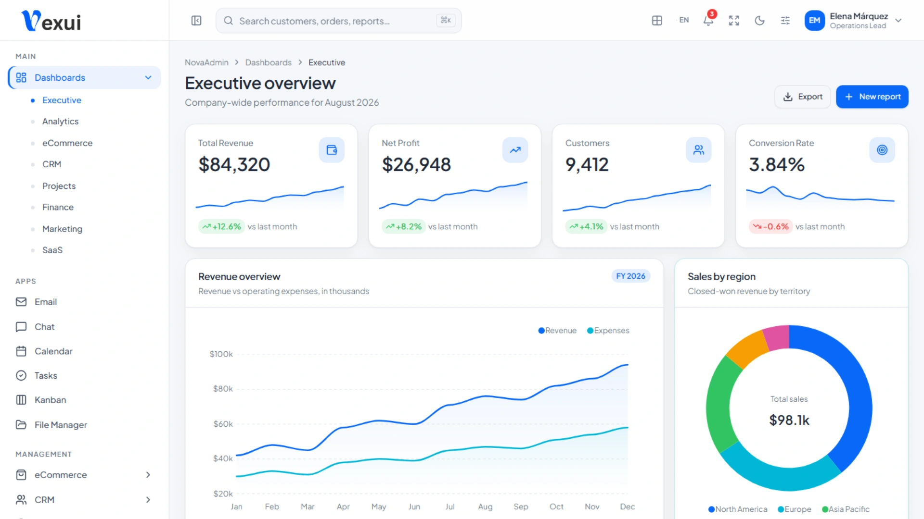The width and height of the screenshot is (924, 519).
Task: Open the SaaS dashboard
Action: tap(52, 250)
